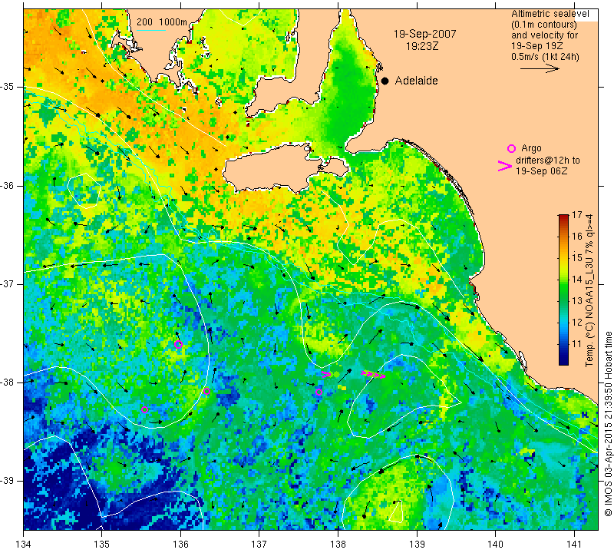Click the vertical 'Temp. (°C) NOAA15_L3U' colorbar label
The image size is (614, 553).
(589, 290)
